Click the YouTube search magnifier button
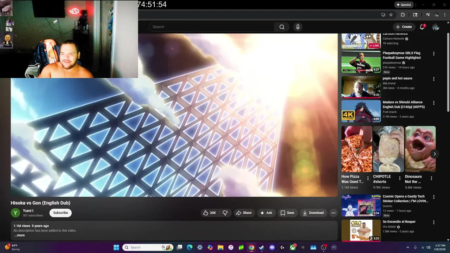Image resolution: width=450 pixels, height=253 pixels. tap(282, 27)
